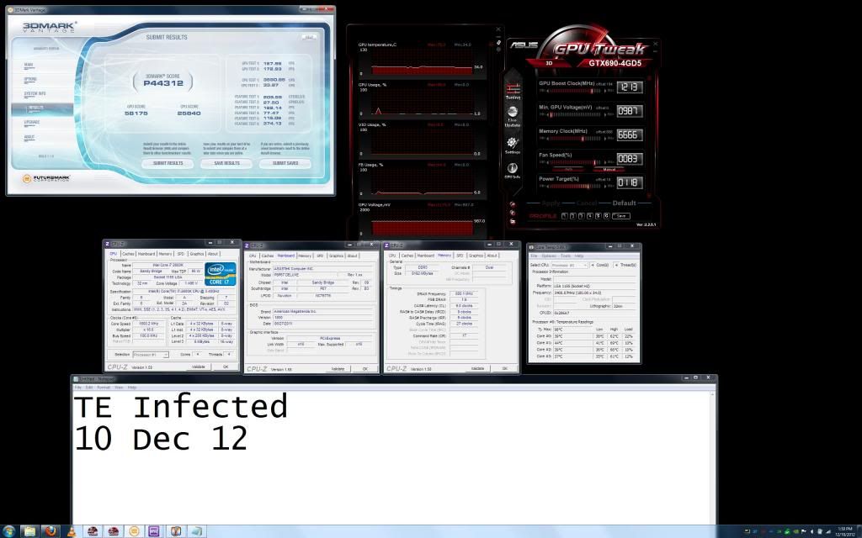Select GPU Tweak profile slot 6

pyautogui.click(x=606, y=216)
